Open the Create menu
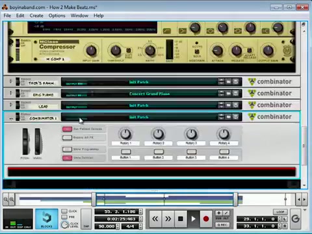This screenshot has height=234, width=312. (36, 16)
